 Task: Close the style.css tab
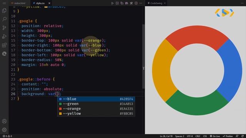[x=50, y=3]
